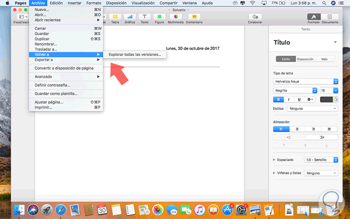
Task: Toggle italic text formatting
Action: 289,99
